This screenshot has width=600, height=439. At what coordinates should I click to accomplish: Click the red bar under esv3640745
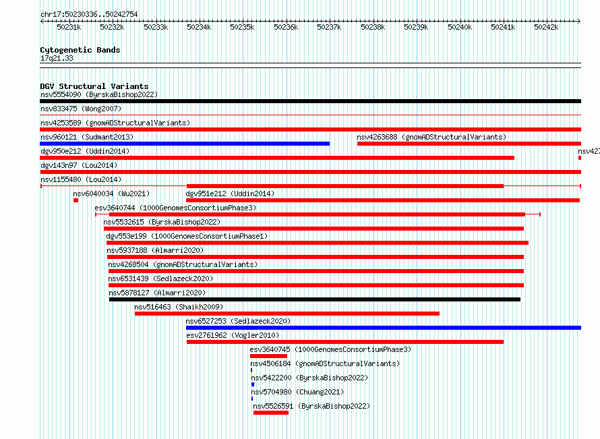[268, 356]
